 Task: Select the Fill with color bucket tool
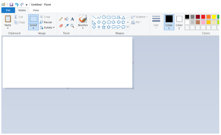(x=66, y=19)
